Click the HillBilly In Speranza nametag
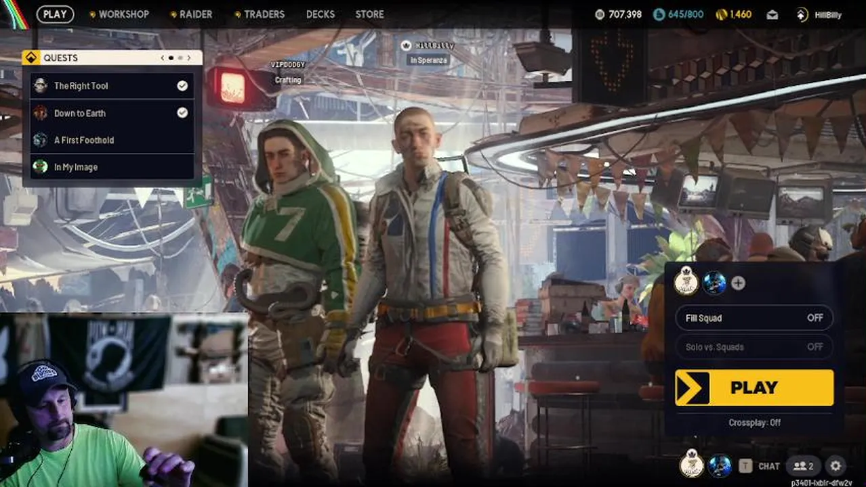Viewport: 866px width, 487px height. click(x=427, y=52)
